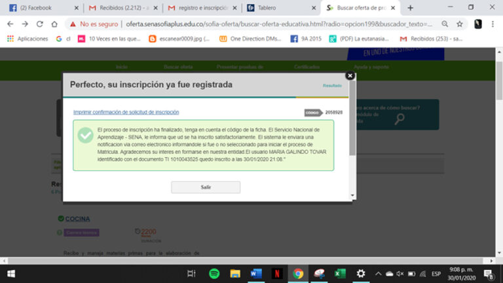Open the Chrome three-dot menu
This screenshot has width=503, height=283.
coord(494,24)
